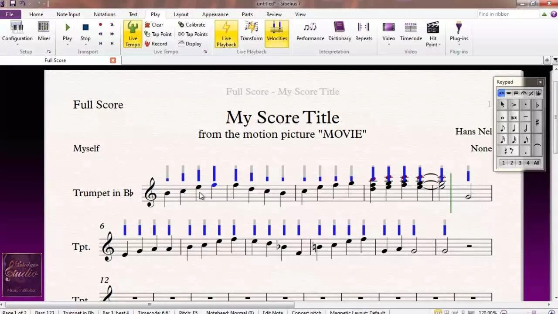Click the Live Tempo Record button
This screenshot has width=558, height=314.
[x=156, y=44]
